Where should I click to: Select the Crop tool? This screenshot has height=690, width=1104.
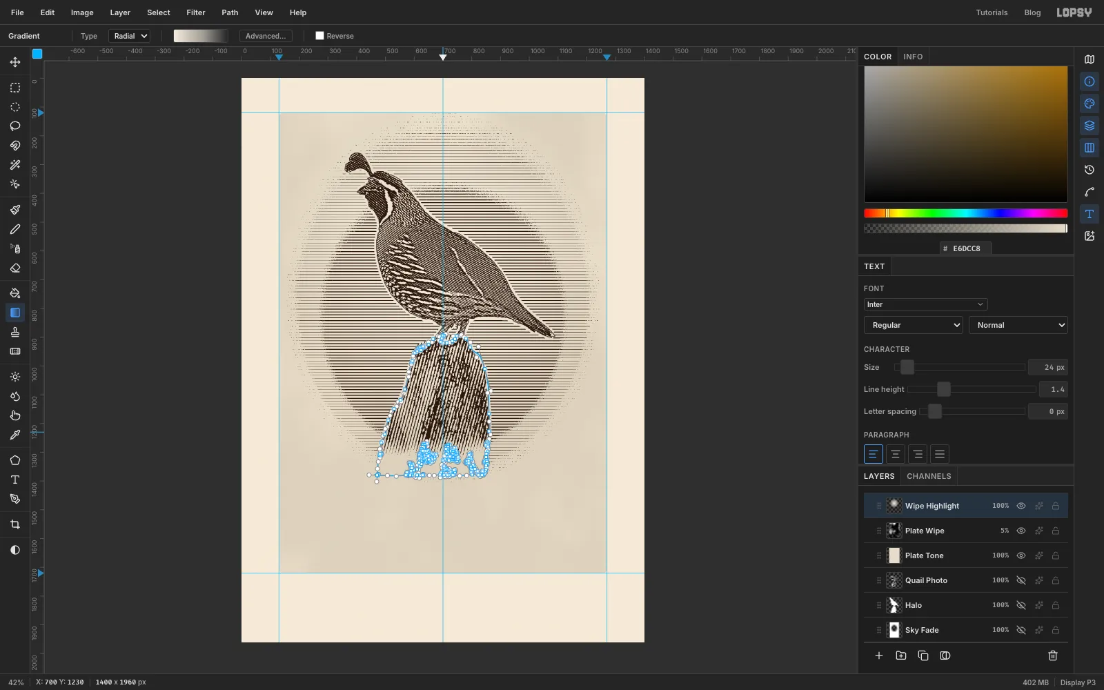pyautogui.click(x=15, y=524)
